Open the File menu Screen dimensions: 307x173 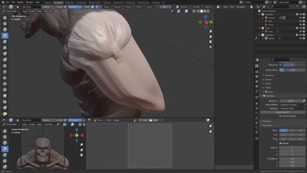coord(8,2)
